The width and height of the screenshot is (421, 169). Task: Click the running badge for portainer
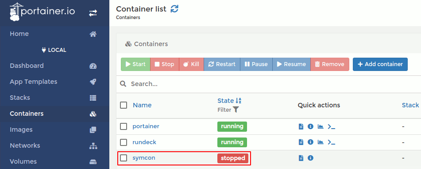(232, 126)
